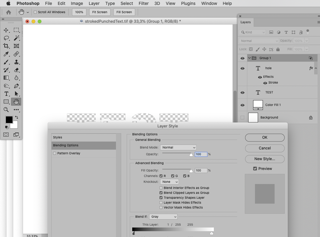Select the Horizontal Type tool
This screenshot has width=320, height=237.
coord(6,93)
